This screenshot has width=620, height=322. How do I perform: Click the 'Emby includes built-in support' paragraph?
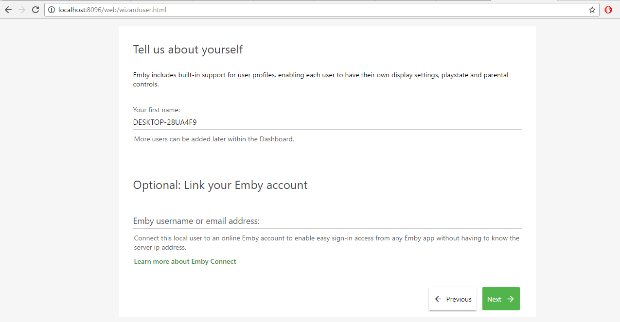321,80
